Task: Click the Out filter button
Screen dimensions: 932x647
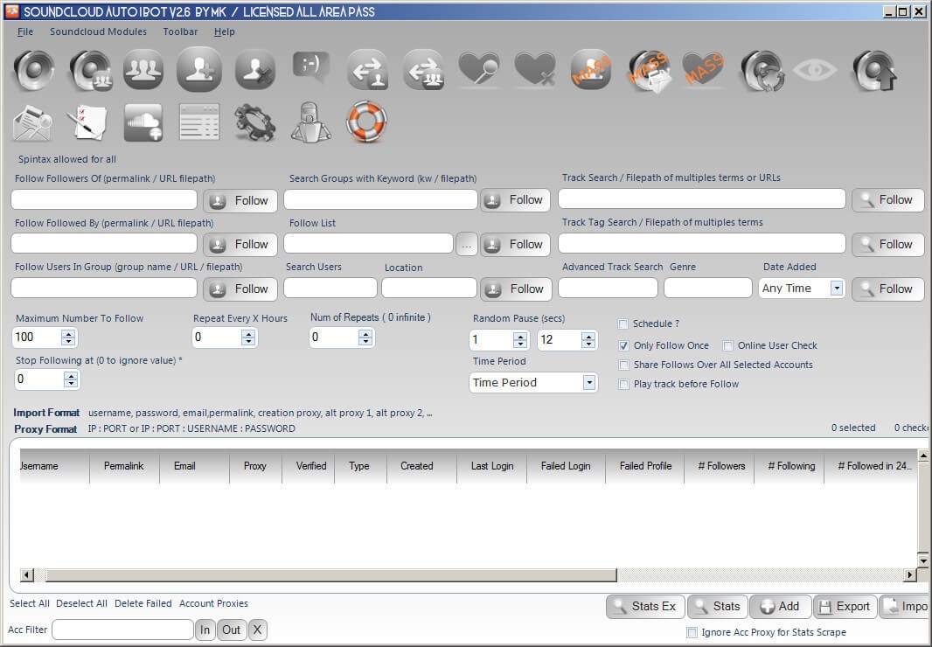Action: point(231,630)
